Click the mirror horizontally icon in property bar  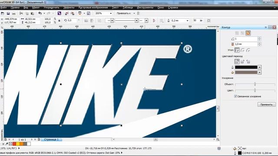pos(86,21)
